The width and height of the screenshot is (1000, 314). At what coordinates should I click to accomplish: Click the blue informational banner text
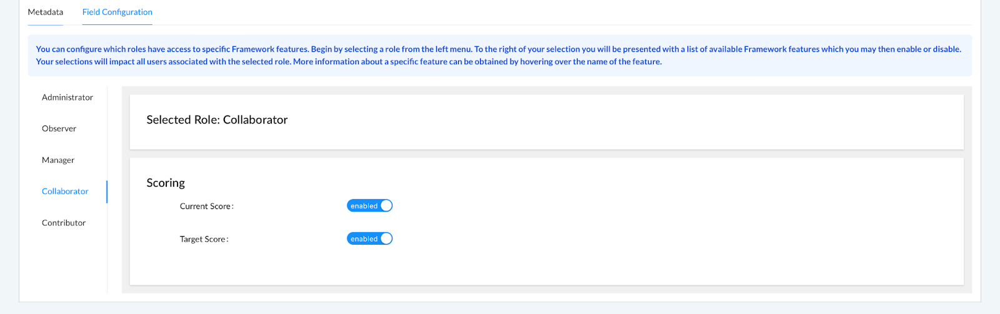click(x=499, y=56)
